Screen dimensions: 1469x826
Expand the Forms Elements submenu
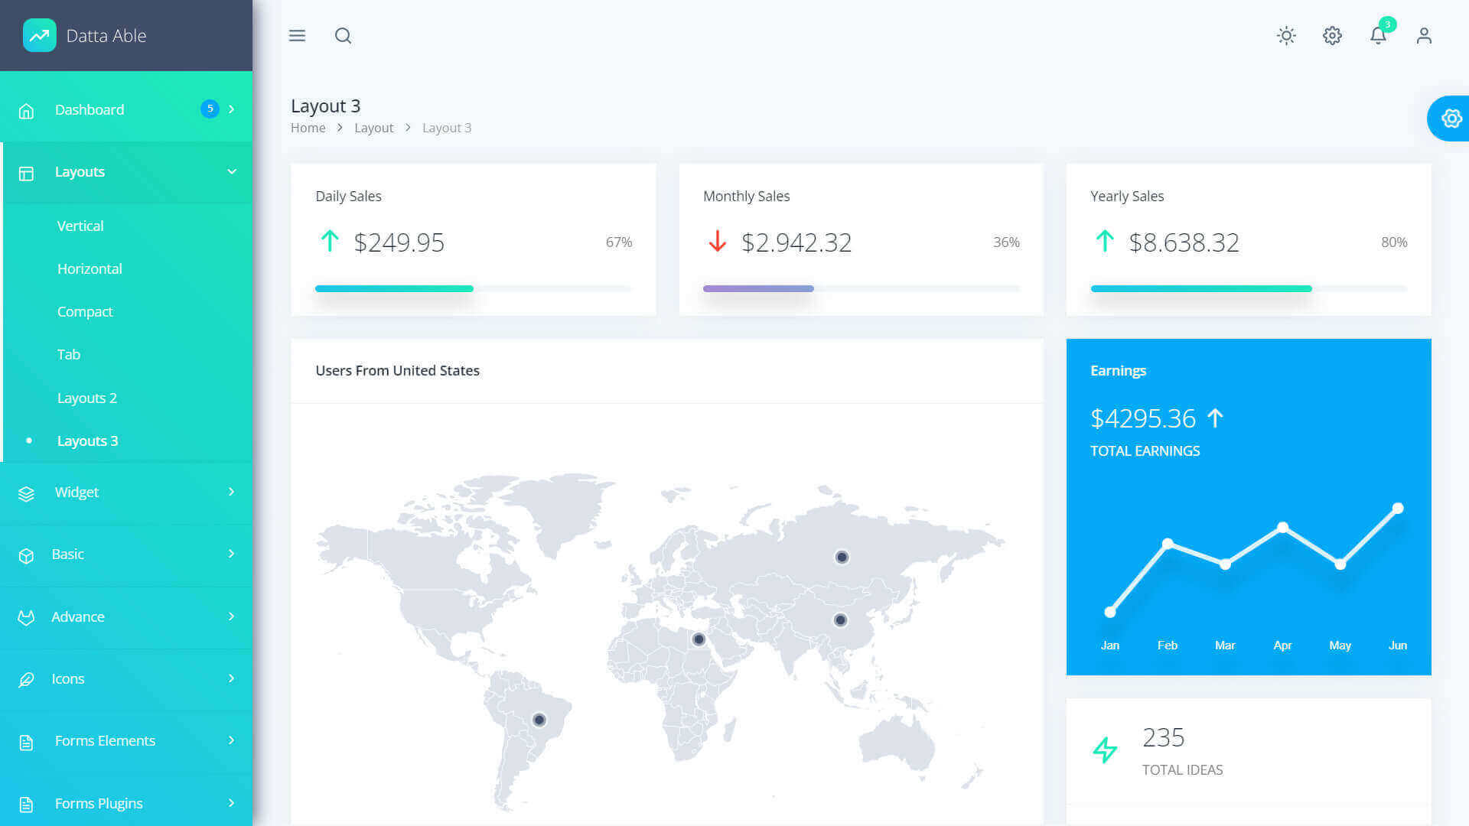coord(231,740)
